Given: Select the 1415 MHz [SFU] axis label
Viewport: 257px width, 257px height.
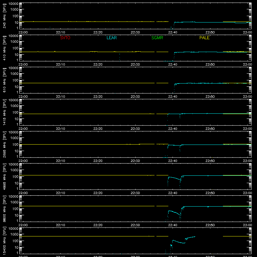Looking at the screenshot, I should point(4,112).
